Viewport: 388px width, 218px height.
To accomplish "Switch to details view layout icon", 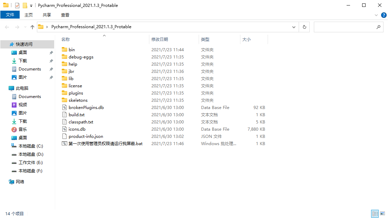I will point(375,213).
